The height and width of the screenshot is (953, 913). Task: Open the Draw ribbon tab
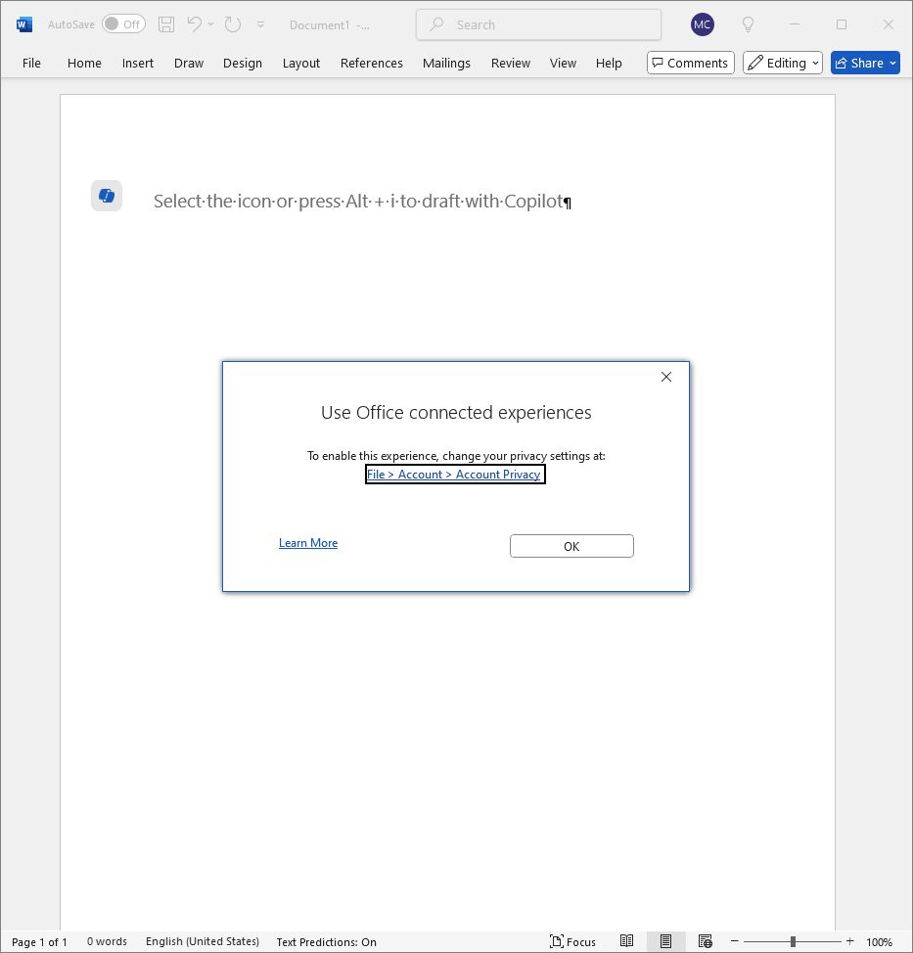[189, 64]
